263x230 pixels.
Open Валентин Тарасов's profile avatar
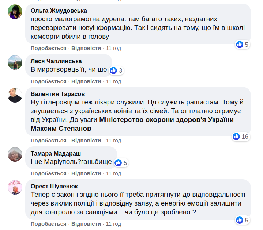point(15,95)
